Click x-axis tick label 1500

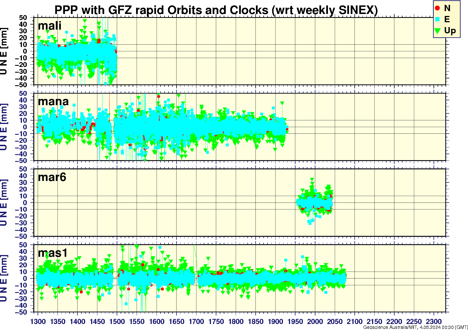(117, 321)
